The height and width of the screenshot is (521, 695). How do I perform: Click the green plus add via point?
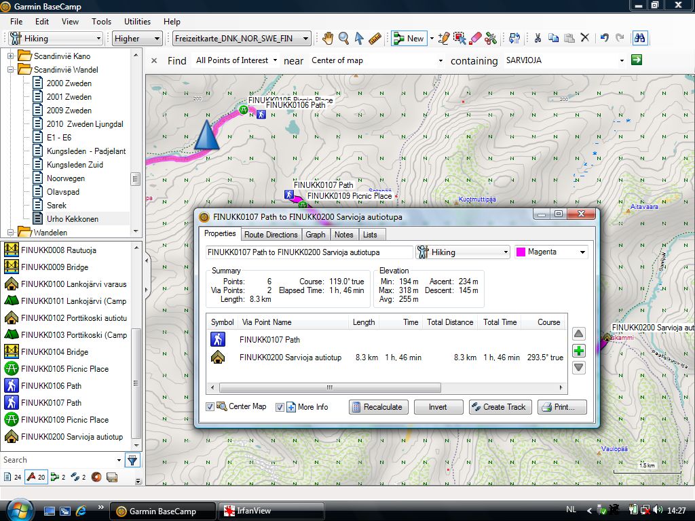pyautogui.click(x=578, y=351)
